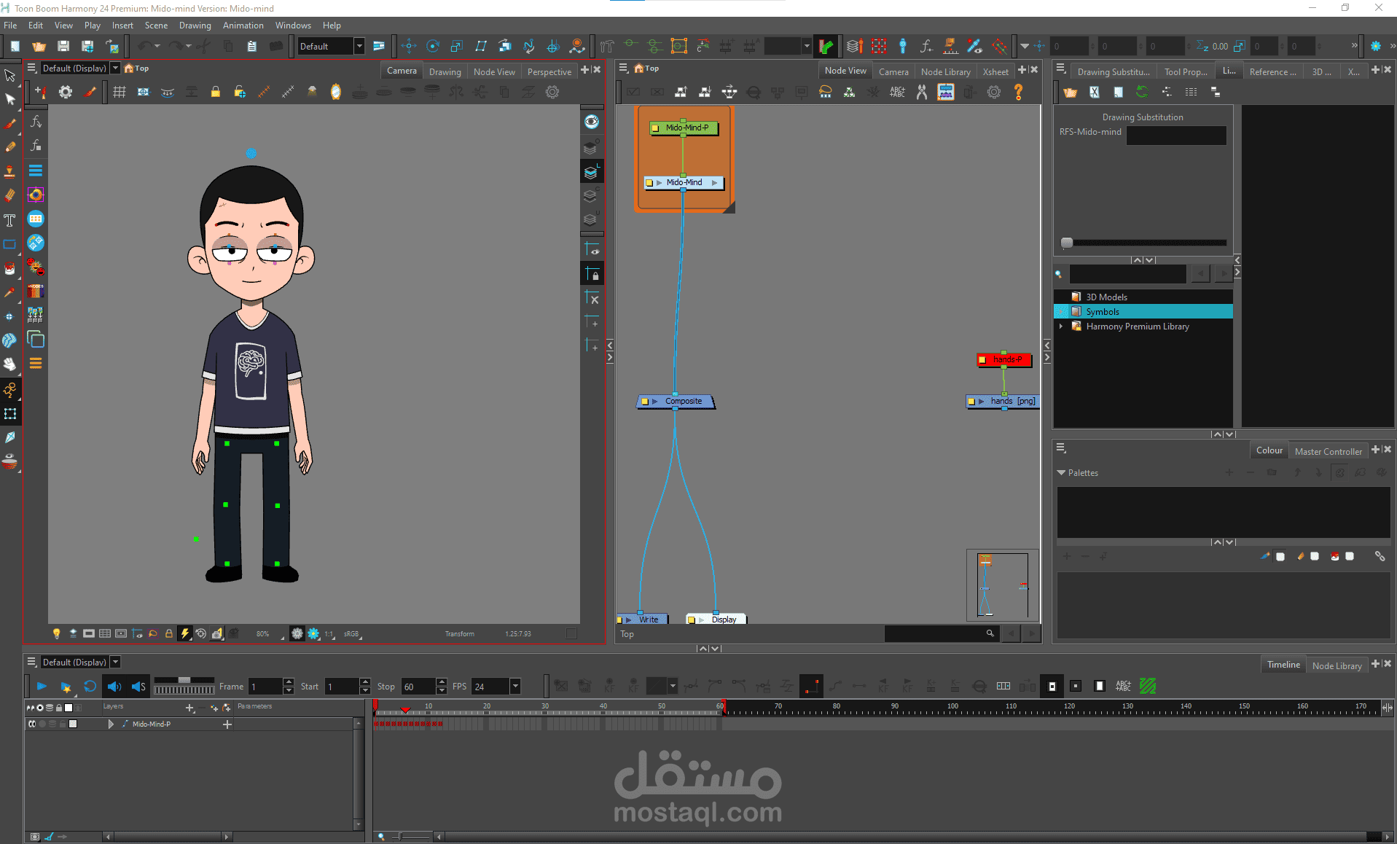Click the Play button in timeline

coord(42,687)
